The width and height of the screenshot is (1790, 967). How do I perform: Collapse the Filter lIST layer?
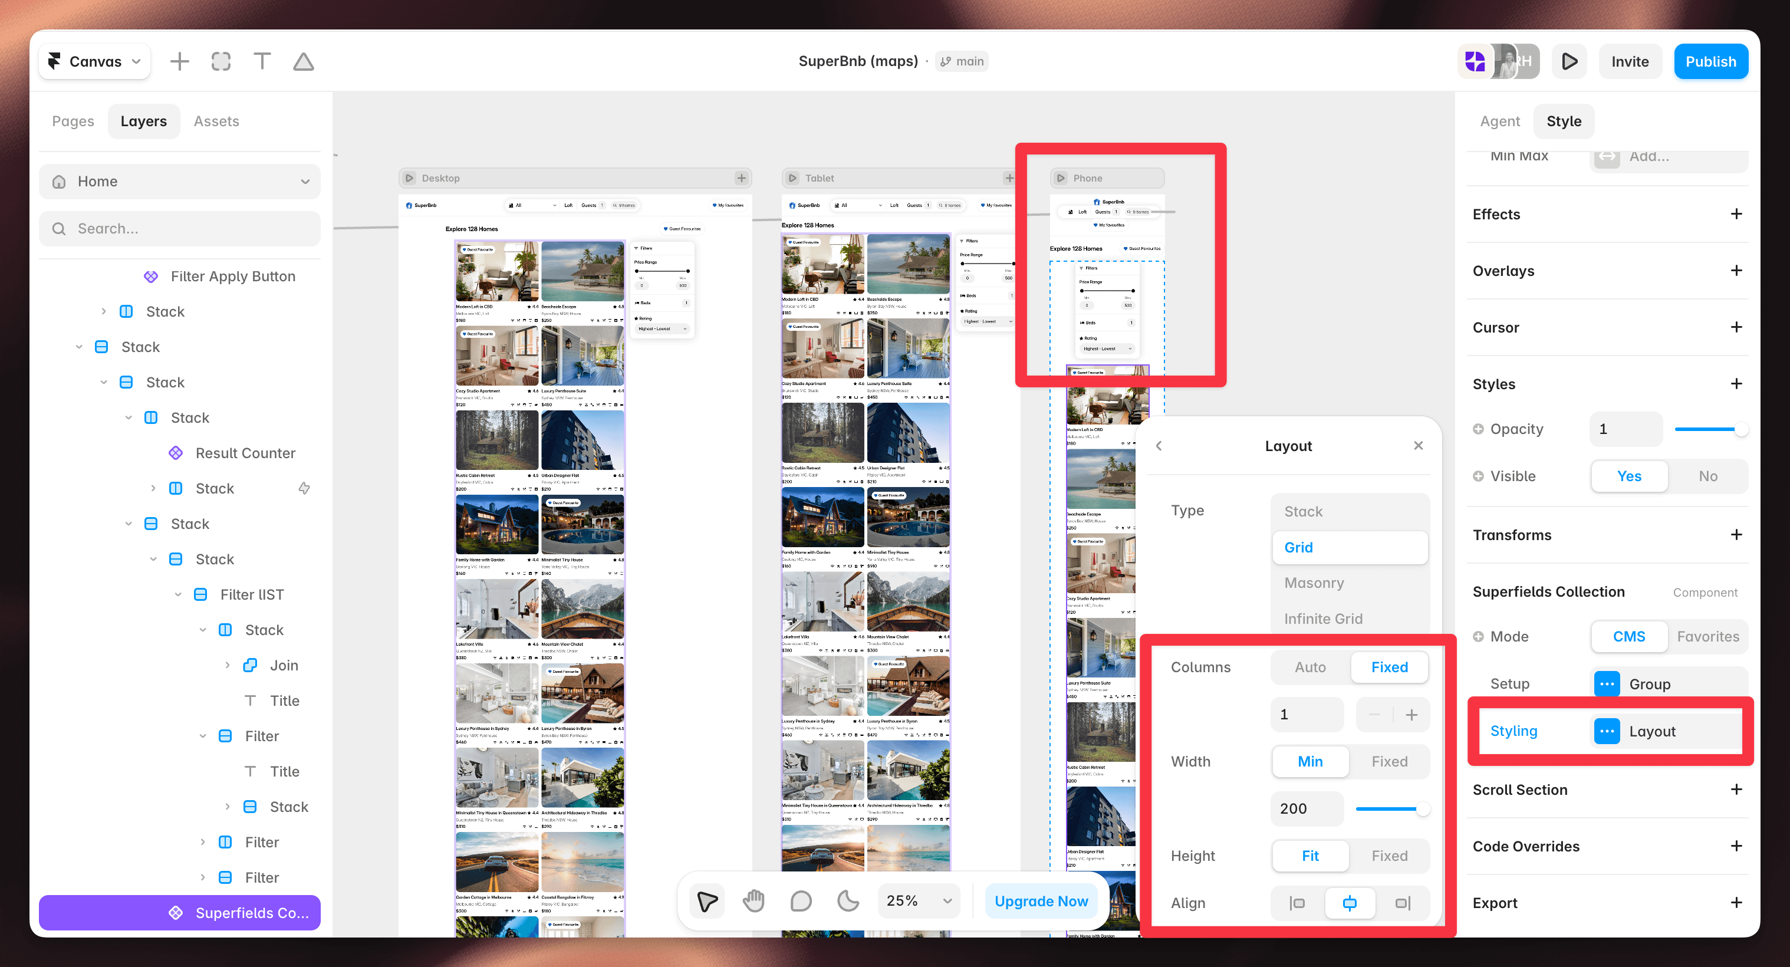(x=178, y=595)
